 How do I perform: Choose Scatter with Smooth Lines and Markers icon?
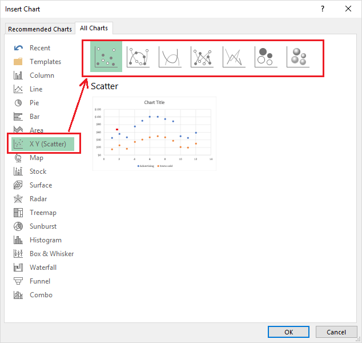click(138, 57)
